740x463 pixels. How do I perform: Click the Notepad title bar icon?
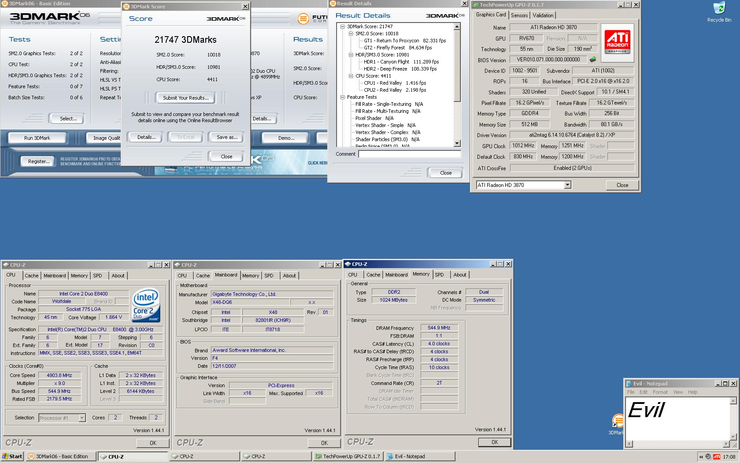click(x=629, y=384)
